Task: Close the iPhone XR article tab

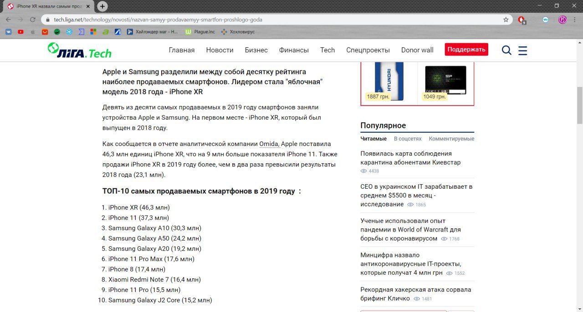Action: click(x=89, y=6)
